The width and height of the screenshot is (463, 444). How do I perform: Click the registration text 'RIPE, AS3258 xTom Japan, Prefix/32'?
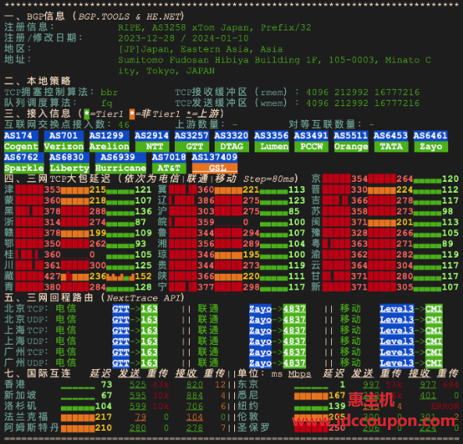[x=215, y=27]
